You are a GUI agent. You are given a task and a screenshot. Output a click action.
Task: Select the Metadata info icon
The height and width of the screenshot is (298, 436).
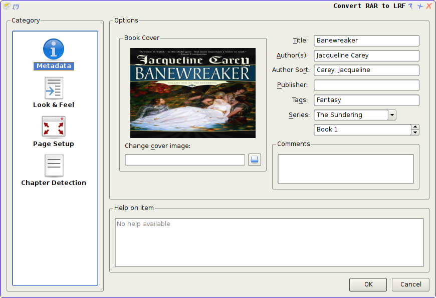tap(54, 49)
